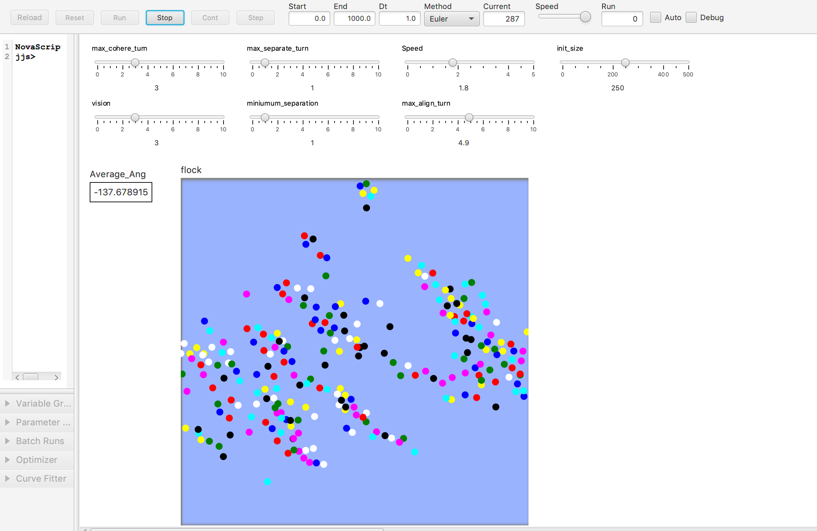
Task: Click the flock display label
Action: [x=191, y=170]
